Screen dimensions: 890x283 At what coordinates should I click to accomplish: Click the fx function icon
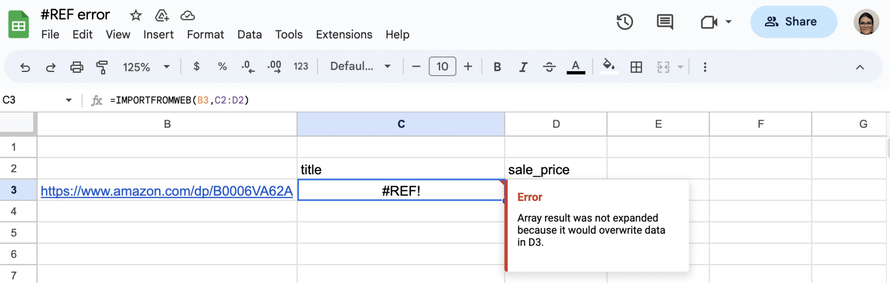96,100
